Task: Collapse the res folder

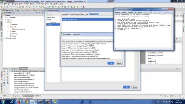Action: tap(6, 22)
